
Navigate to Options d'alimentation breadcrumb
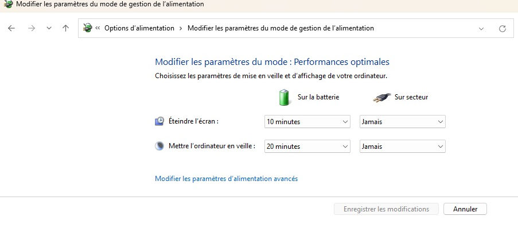139,28
